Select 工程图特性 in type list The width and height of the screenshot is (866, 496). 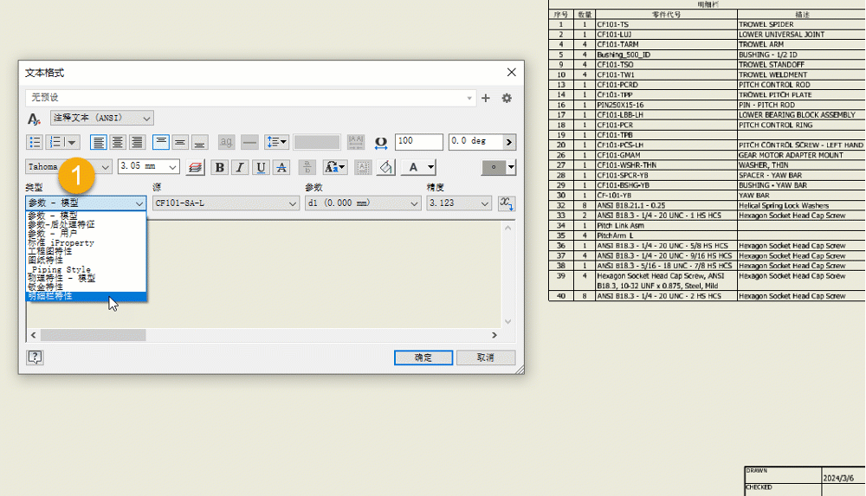point(86,251)
